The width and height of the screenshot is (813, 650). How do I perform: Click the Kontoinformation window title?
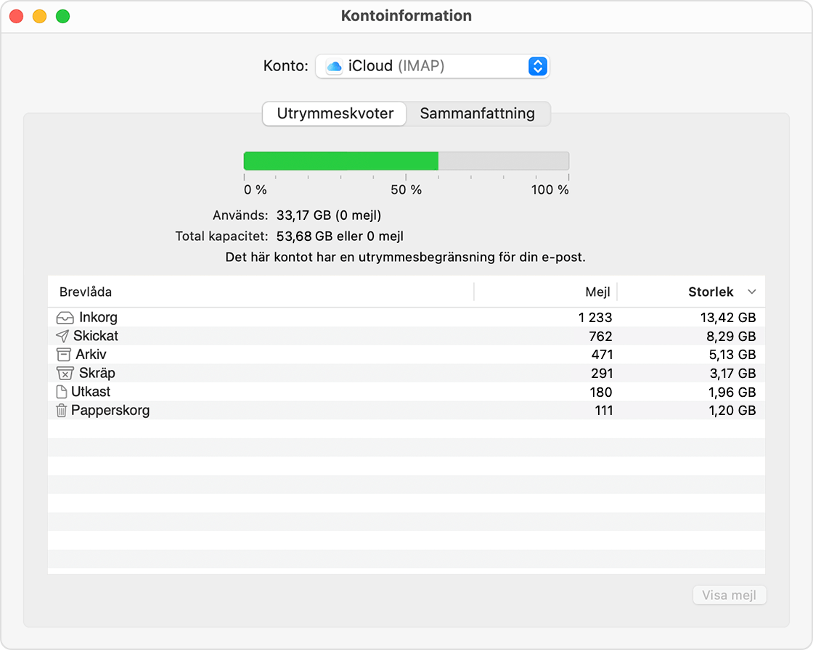pyautogui.click(x=406, y=15)
